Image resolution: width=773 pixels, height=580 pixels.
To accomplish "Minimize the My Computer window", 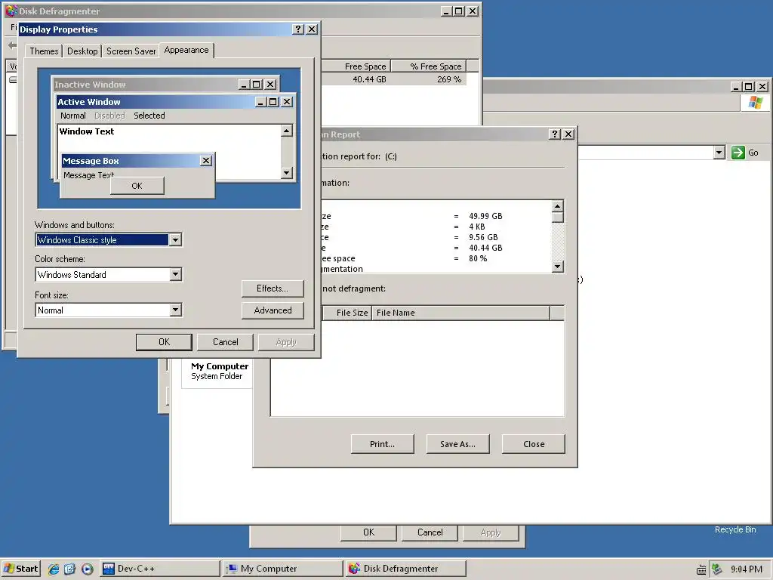I will (x=735, y=86).
